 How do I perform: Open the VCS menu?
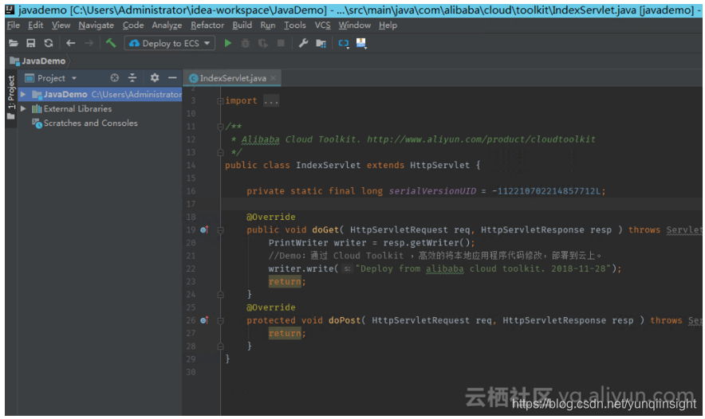point(322,25)
